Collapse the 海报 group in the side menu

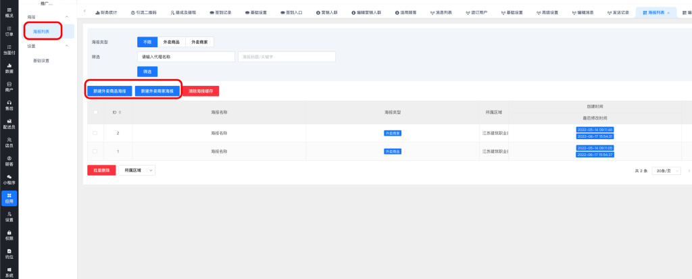(66, 16)
